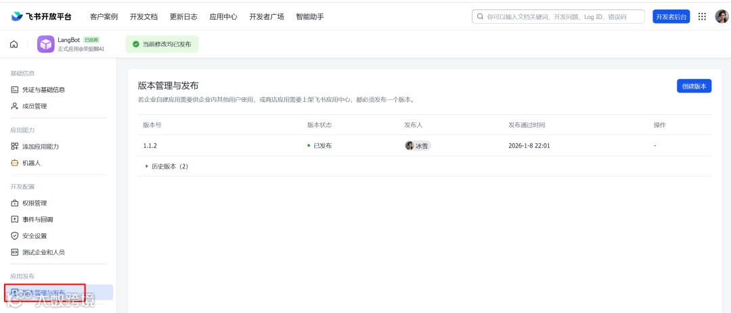Screen dimensions: 731x313
Task: Click the test enterprise and personnel icon
Action: click(14, 252)
